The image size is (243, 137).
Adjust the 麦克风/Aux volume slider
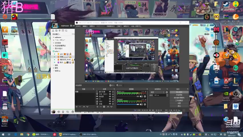(128, 97)
